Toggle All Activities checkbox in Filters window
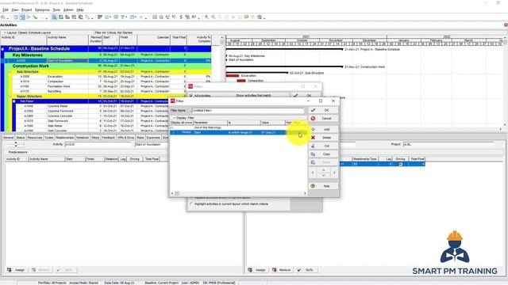 coord(191,96)
